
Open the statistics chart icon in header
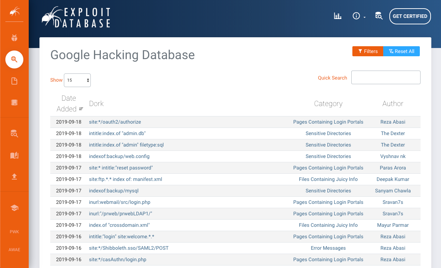pyautogui.click(x=338, y=16)
